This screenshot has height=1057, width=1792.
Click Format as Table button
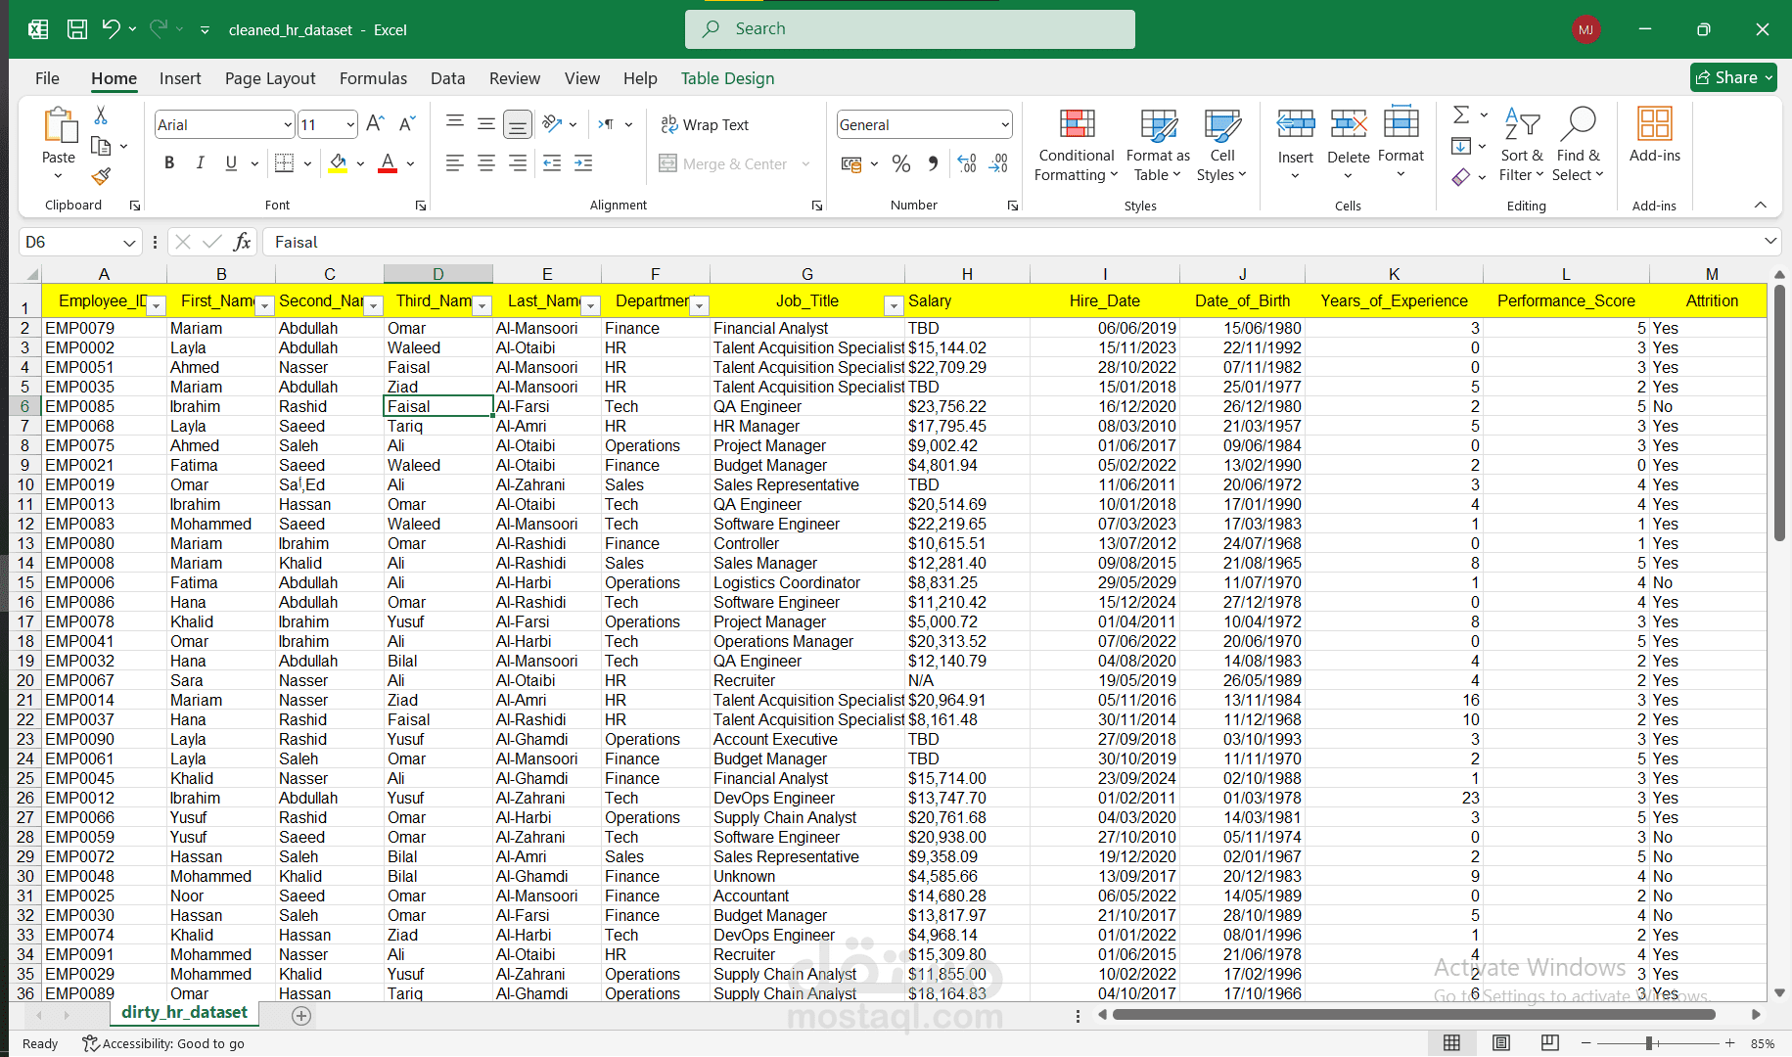1158,144
